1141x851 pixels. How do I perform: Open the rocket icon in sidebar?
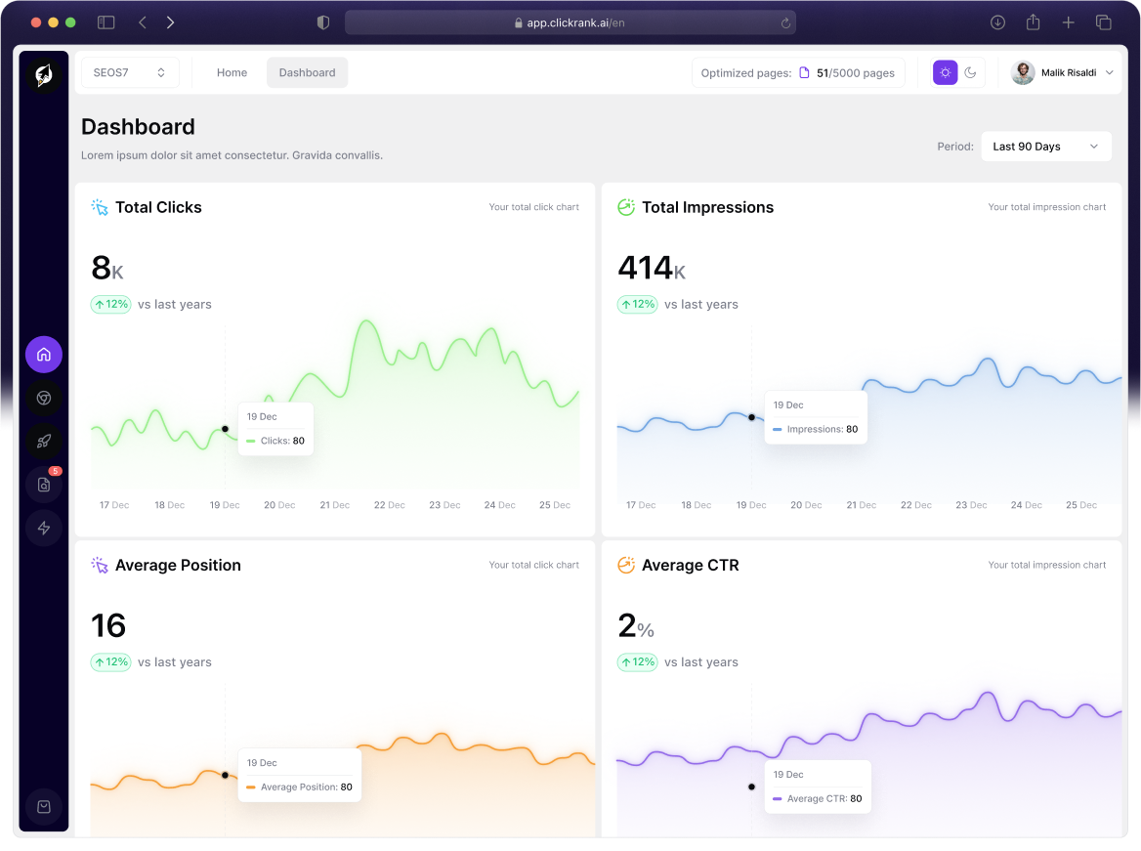tap(44, 441)
